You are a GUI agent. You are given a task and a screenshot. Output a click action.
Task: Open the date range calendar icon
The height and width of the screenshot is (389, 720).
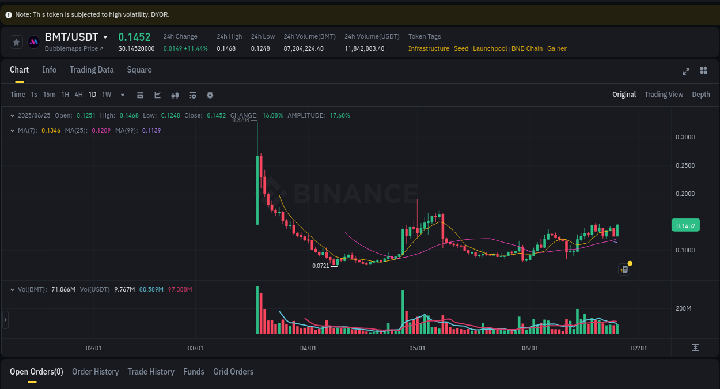[x=140, y=95]
